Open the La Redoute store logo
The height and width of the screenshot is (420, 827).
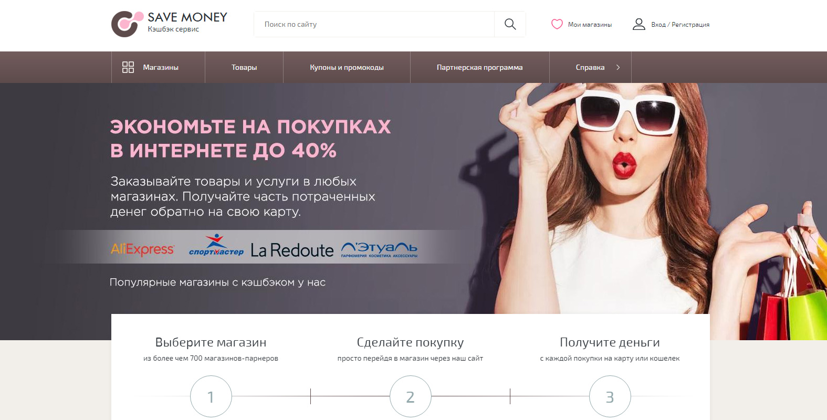292,250
